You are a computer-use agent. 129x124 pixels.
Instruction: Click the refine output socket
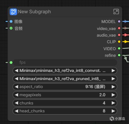(119, 55)
